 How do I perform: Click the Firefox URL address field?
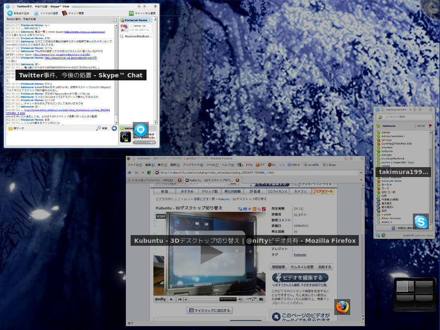(257, 173)
